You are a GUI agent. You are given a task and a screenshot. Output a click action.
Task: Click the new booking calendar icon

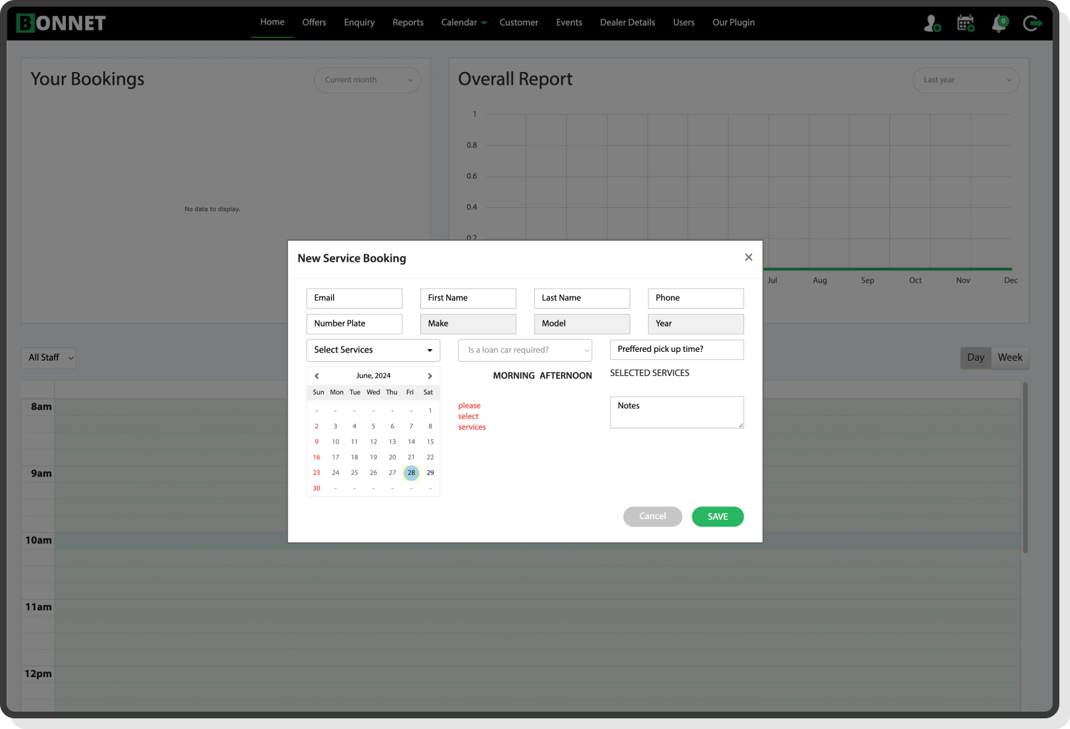tap(965, 23)
